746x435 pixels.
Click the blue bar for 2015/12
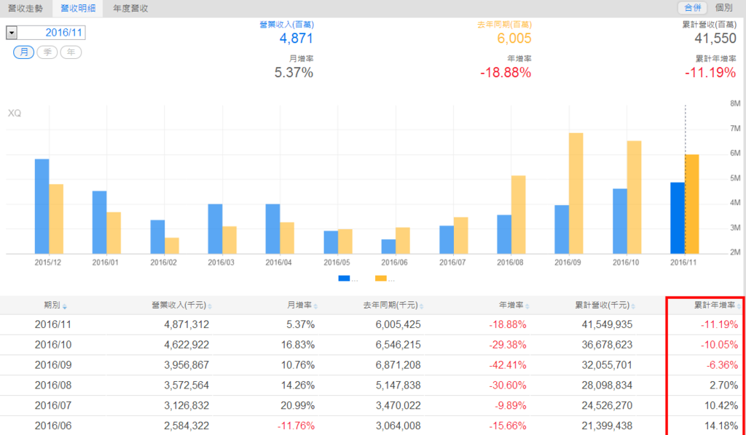42,207
